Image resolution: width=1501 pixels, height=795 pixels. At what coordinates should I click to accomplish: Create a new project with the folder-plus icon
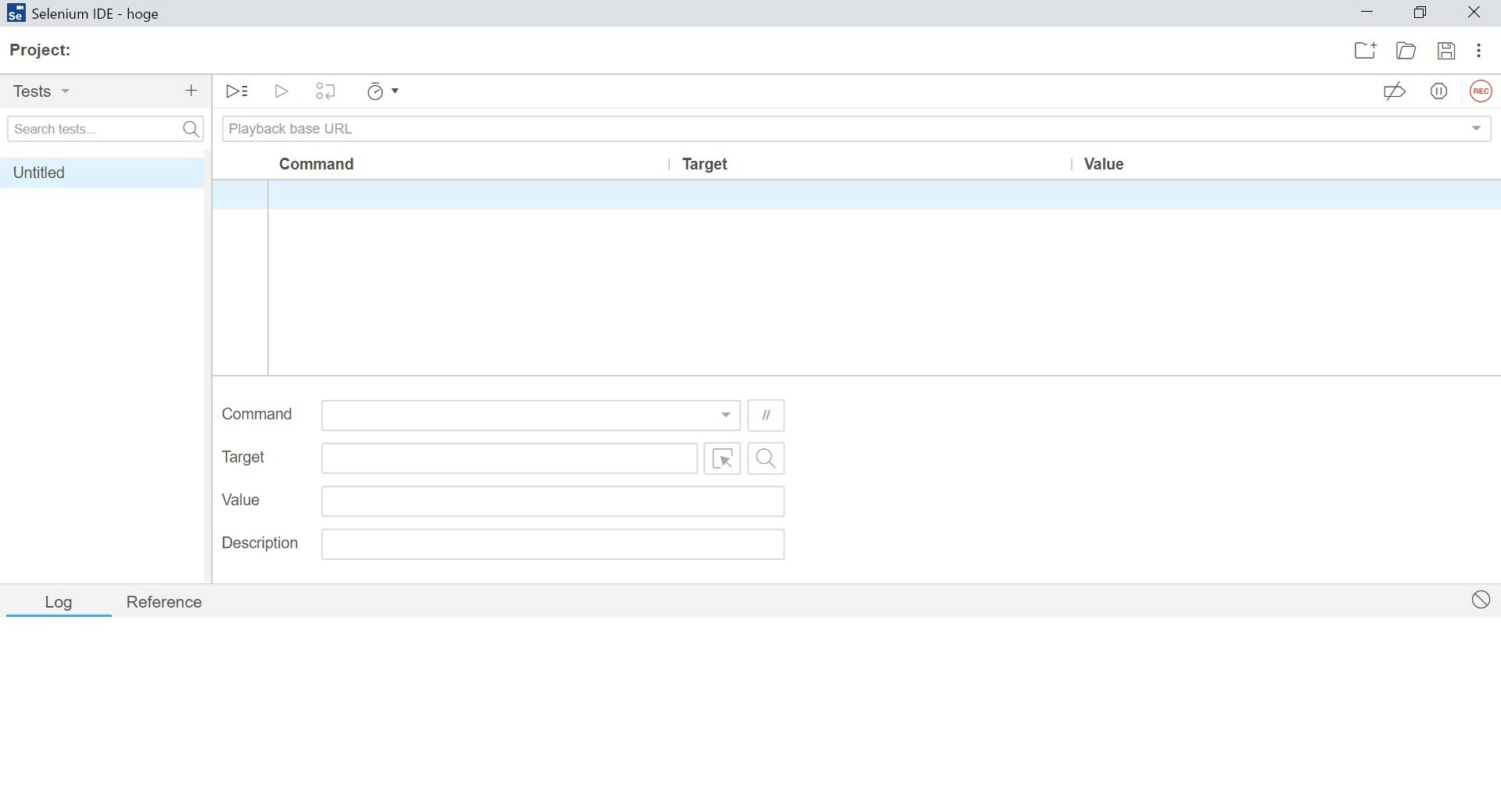[1365, 51]
